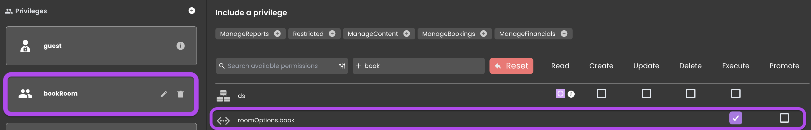811x130 pixels.
Task: Add ManageFinancials privilege via plus icon
Action: pyautogui.click(x=564, y=34)
